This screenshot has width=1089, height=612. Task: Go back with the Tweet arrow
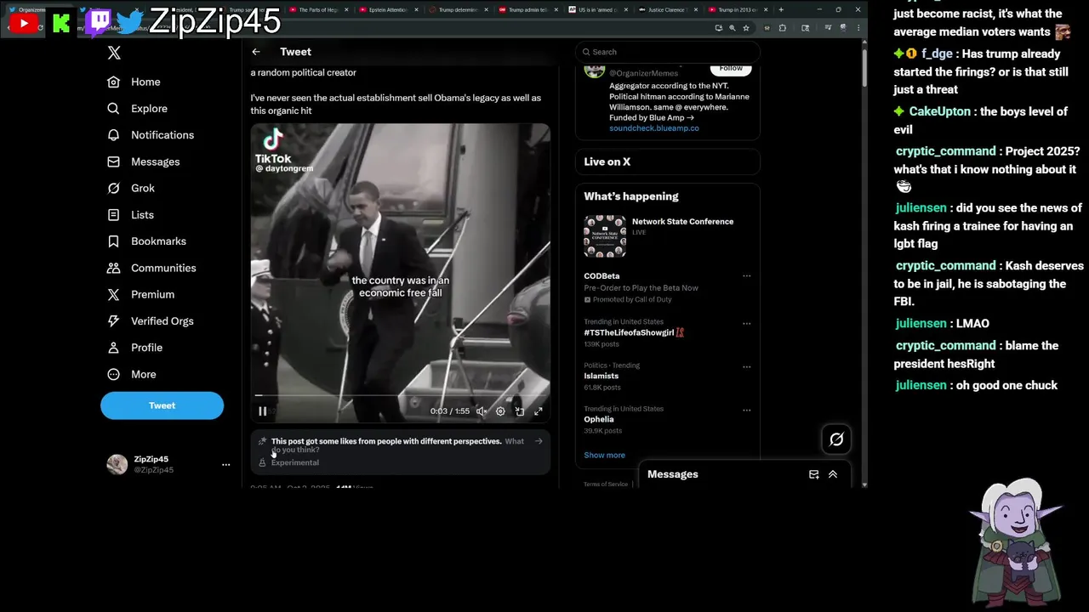click(x=256, y=52)
